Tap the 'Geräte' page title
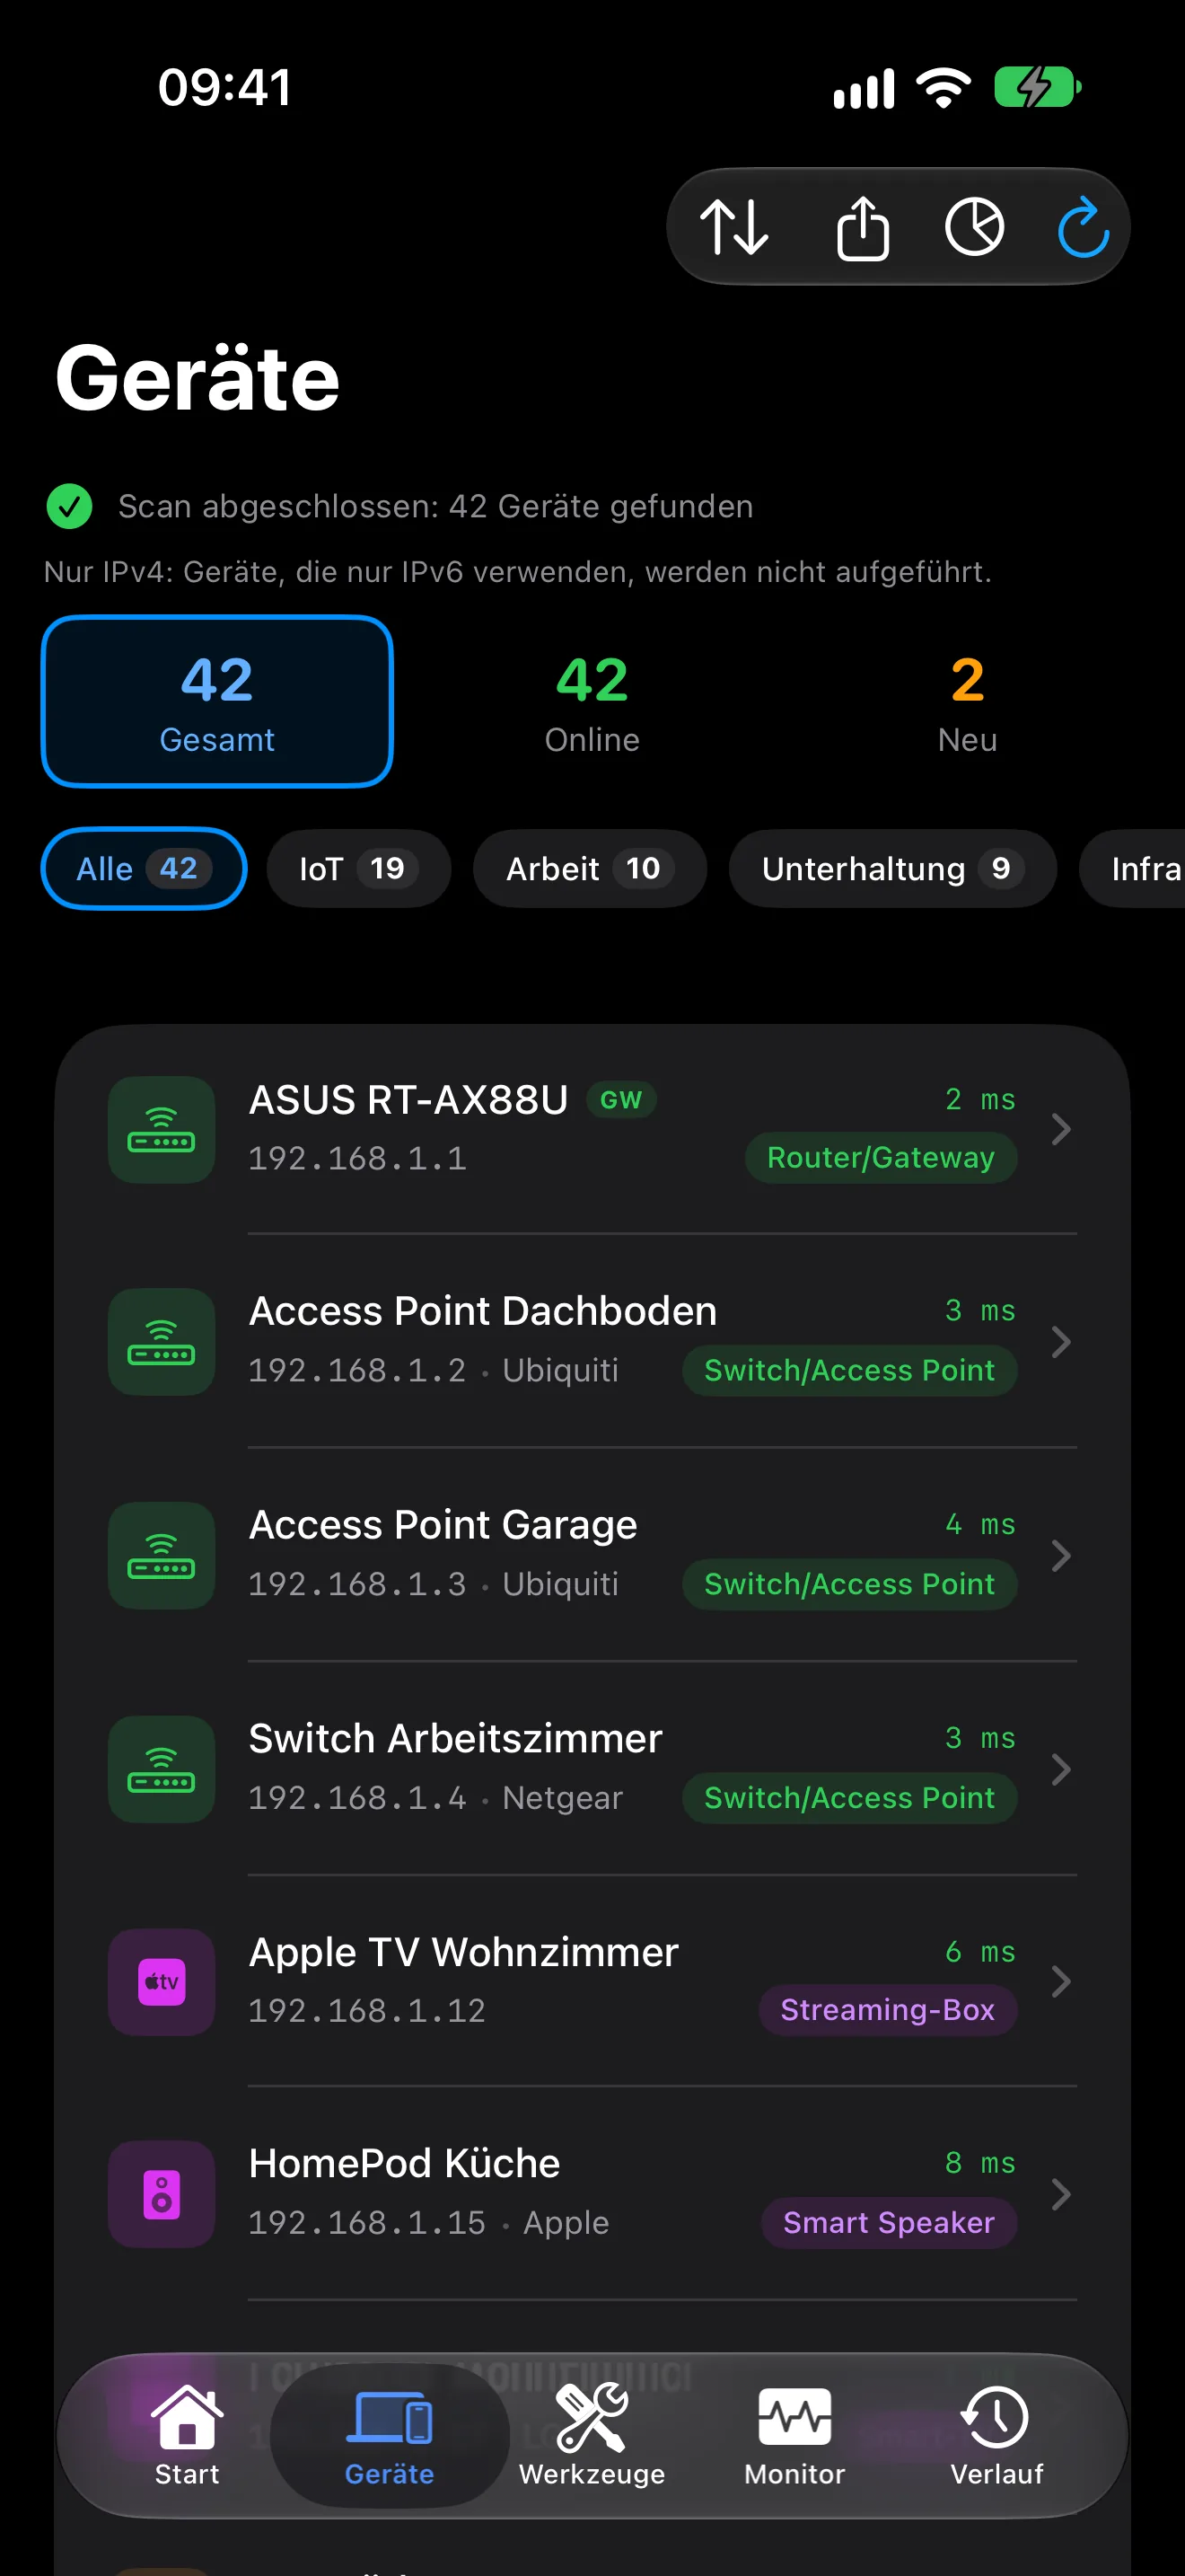1185x2576 pixels. point(197,378)
